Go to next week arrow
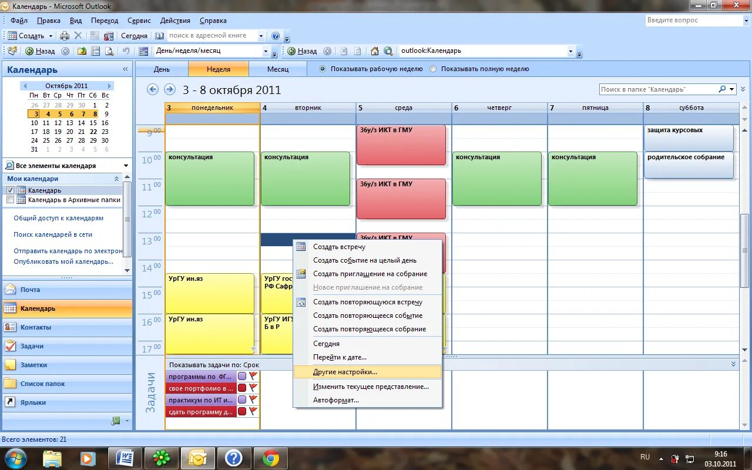Screen dimensions: 752x470 pyautogui.click(x=170, y=89)
